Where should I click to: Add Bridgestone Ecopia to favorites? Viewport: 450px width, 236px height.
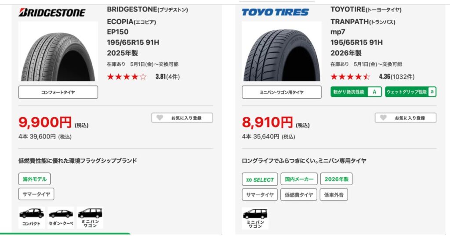pos(182,118)
